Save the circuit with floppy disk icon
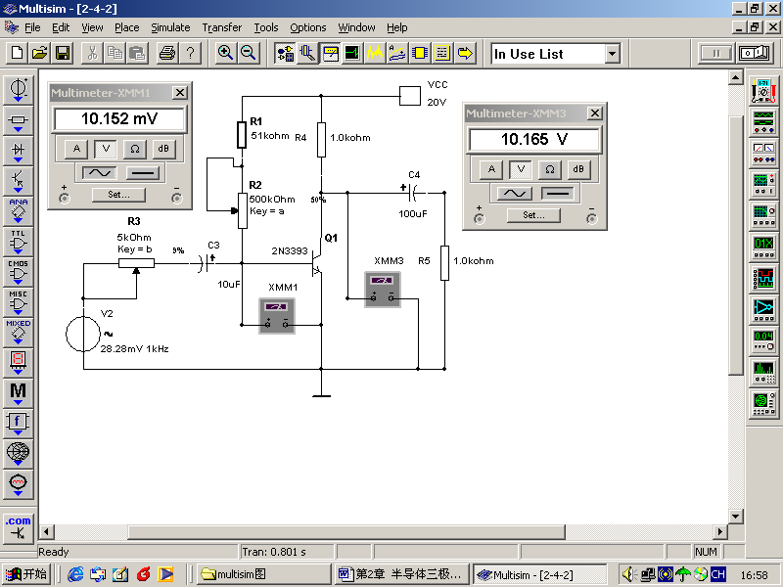Image resolution: width=783 pixels, height=587 pixels. pos(63,53)
